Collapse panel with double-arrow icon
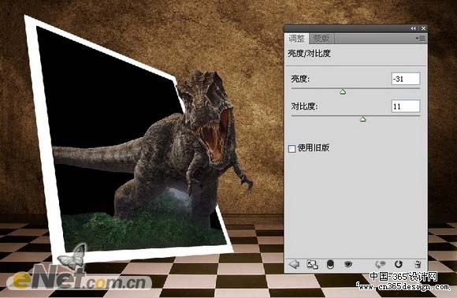This screenshot has width=457, height=298. 414,28
